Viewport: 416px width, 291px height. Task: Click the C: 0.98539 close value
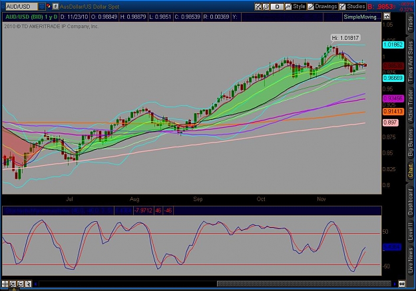coord(187,17)
